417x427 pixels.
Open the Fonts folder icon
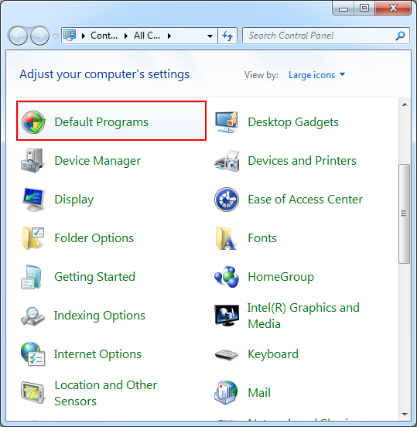click(226, 238)
